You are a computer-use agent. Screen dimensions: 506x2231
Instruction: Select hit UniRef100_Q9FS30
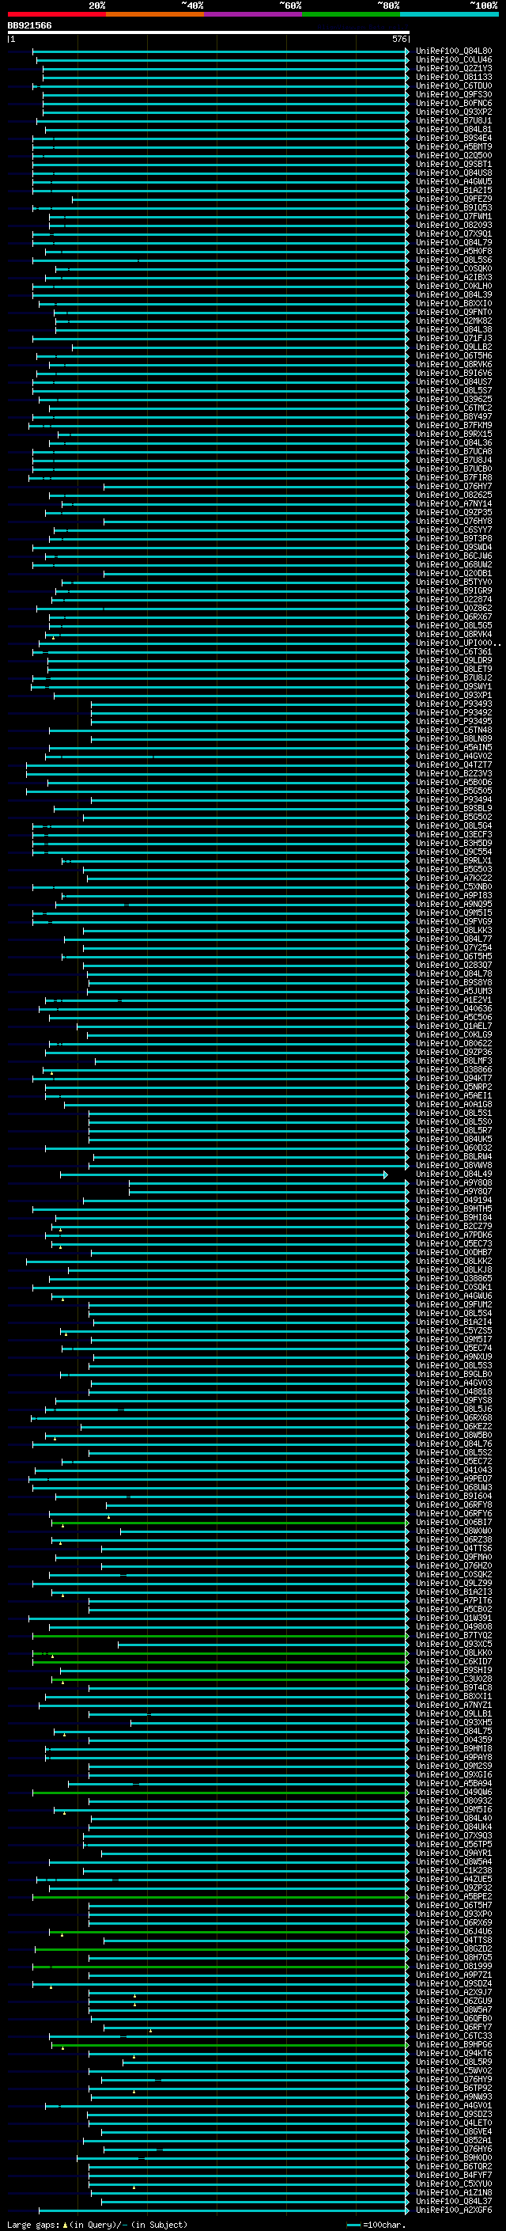click(x=454, y=94)
